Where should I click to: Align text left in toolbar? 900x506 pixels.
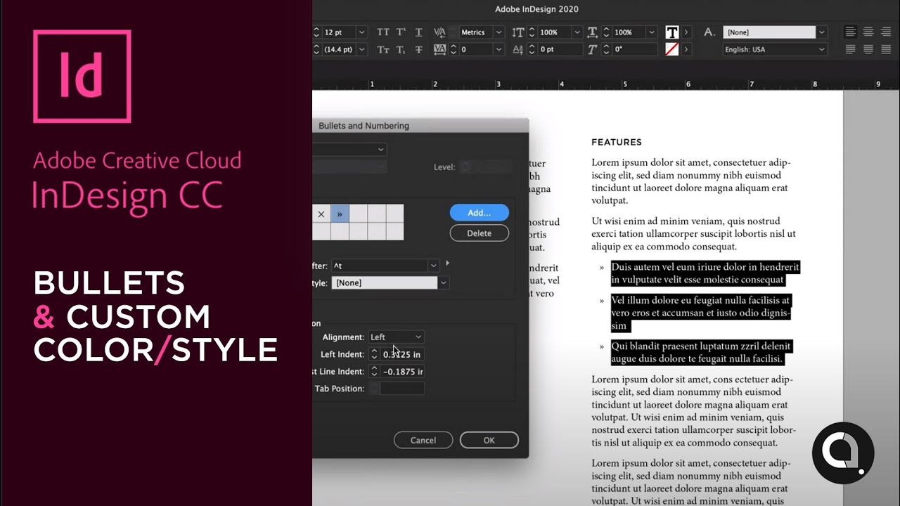pos(851,32)
